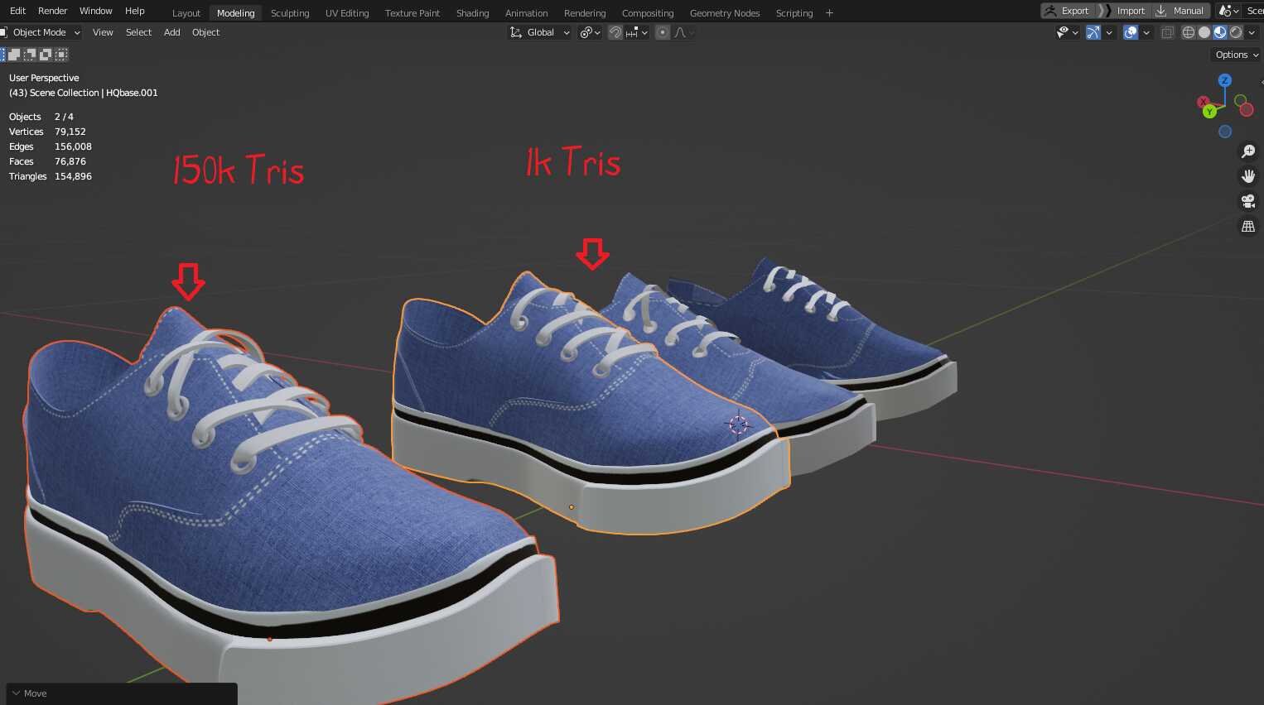Screen dimensions: 1264x705
Task: Click the Z axis on navigation gizmo
Action: 1224,80
